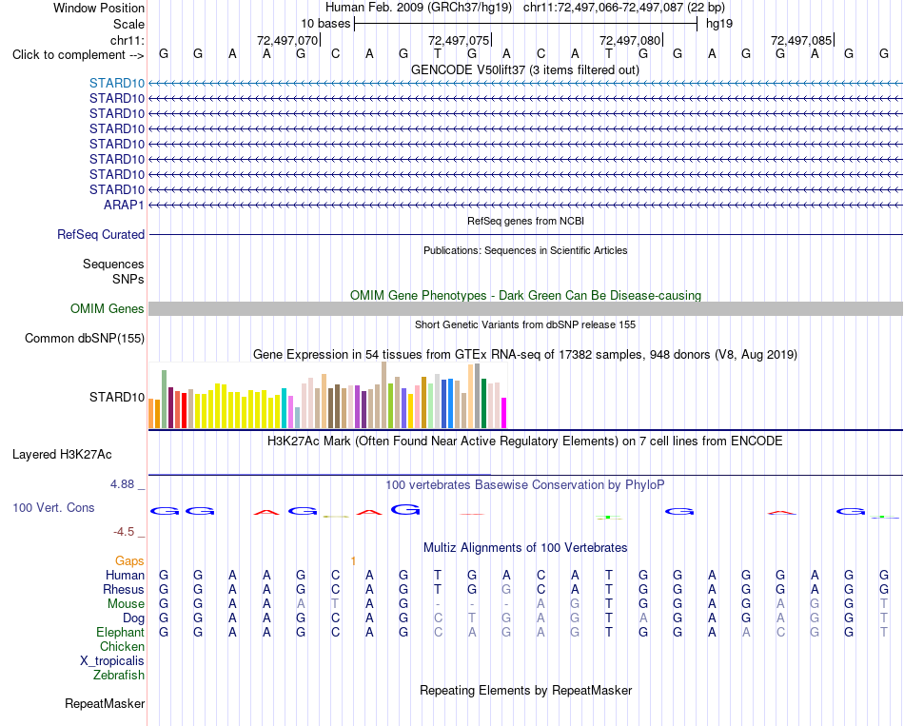Click the Sequences track label

[x=113, y=265]
